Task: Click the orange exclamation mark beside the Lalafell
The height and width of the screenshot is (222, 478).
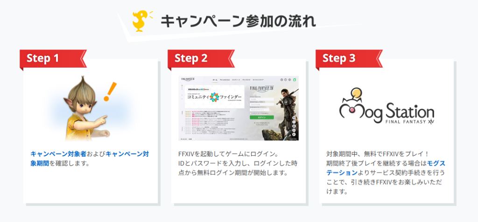Action: tap(109, 92)
